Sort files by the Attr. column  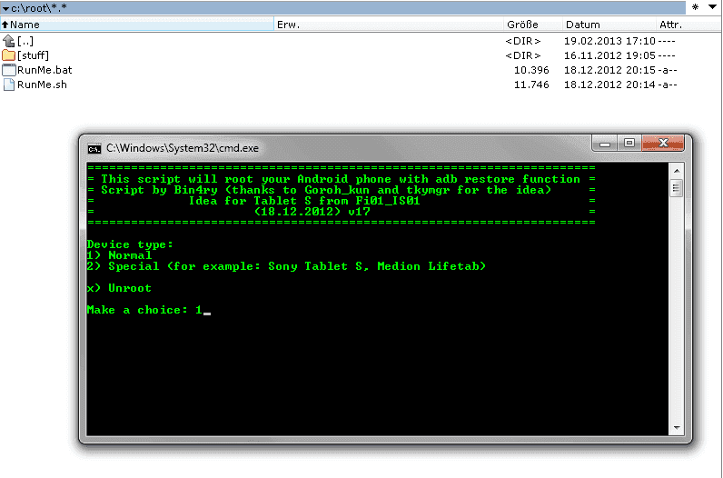[x=688, y=25]
